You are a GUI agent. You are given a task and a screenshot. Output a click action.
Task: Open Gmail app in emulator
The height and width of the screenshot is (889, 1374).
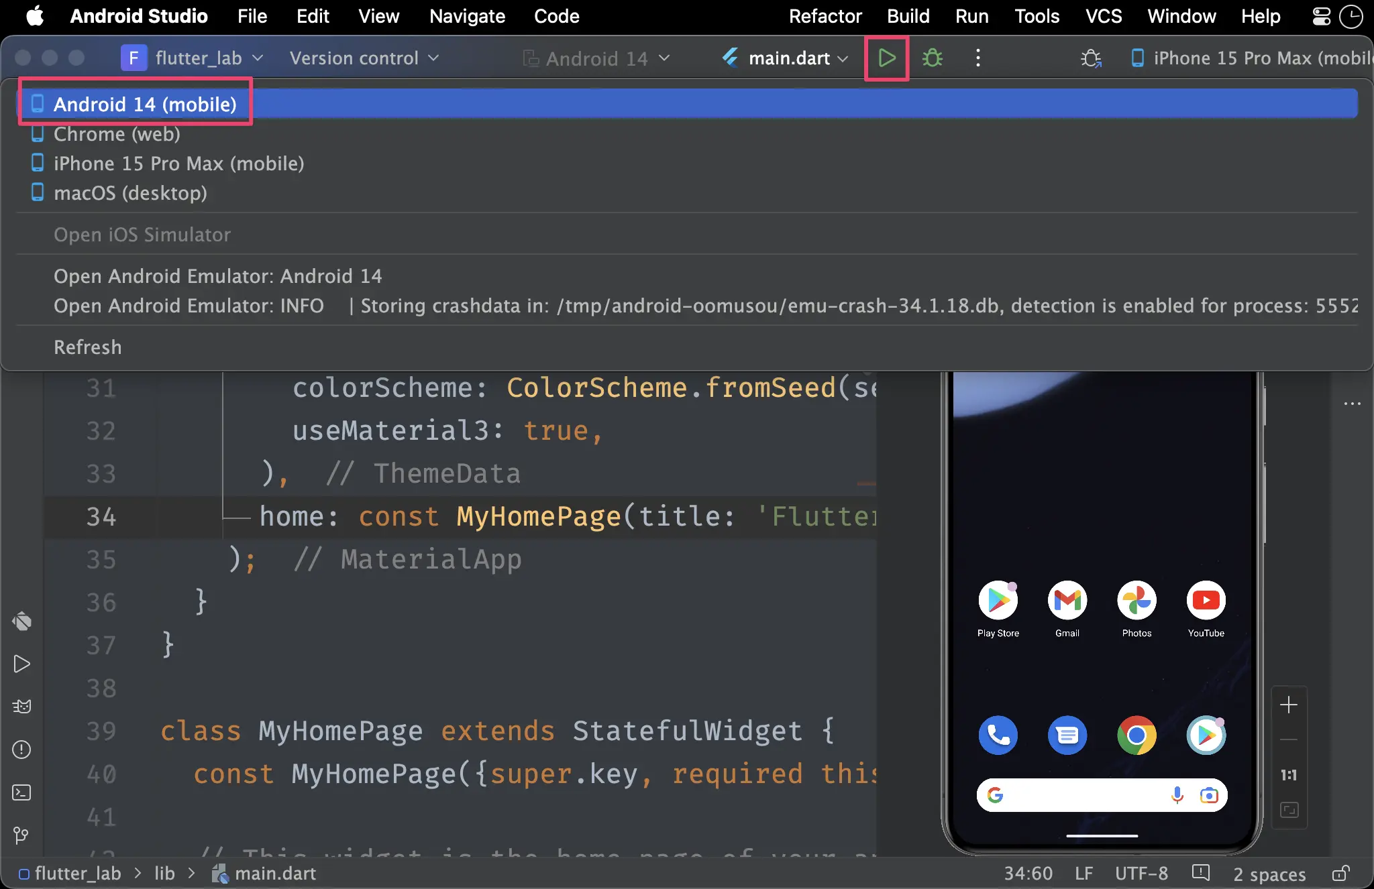click(1067, 608)
